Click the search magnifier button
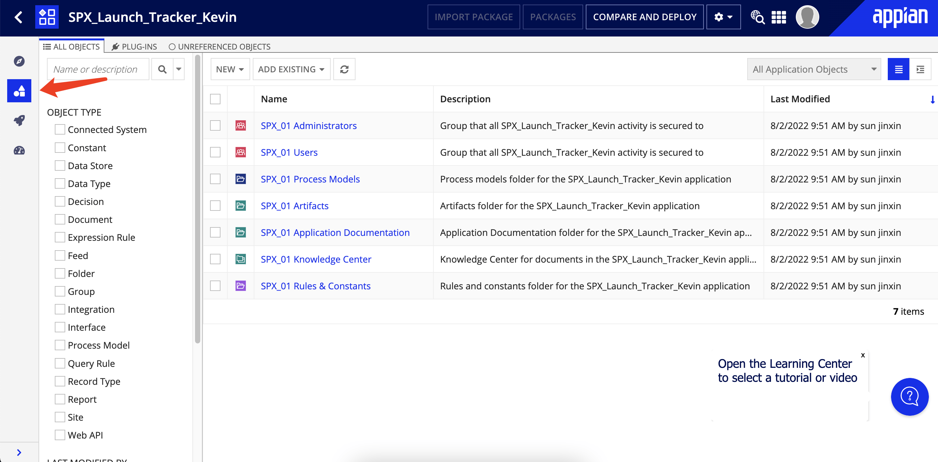This screenshot has width=938, height=462. coord(162,69)
